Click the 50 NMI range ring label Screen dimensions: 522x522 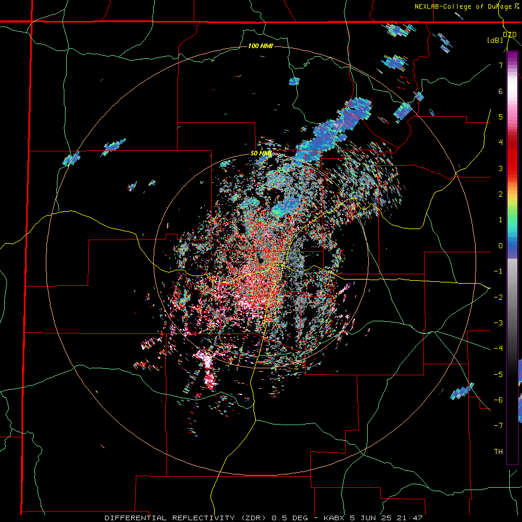pos(262,154)
